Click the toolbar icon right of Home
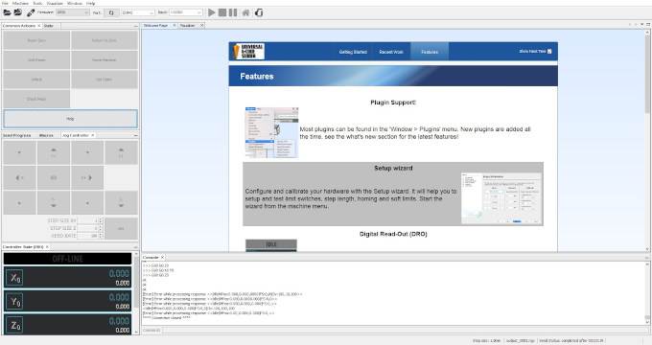 [x=259, y=12]
